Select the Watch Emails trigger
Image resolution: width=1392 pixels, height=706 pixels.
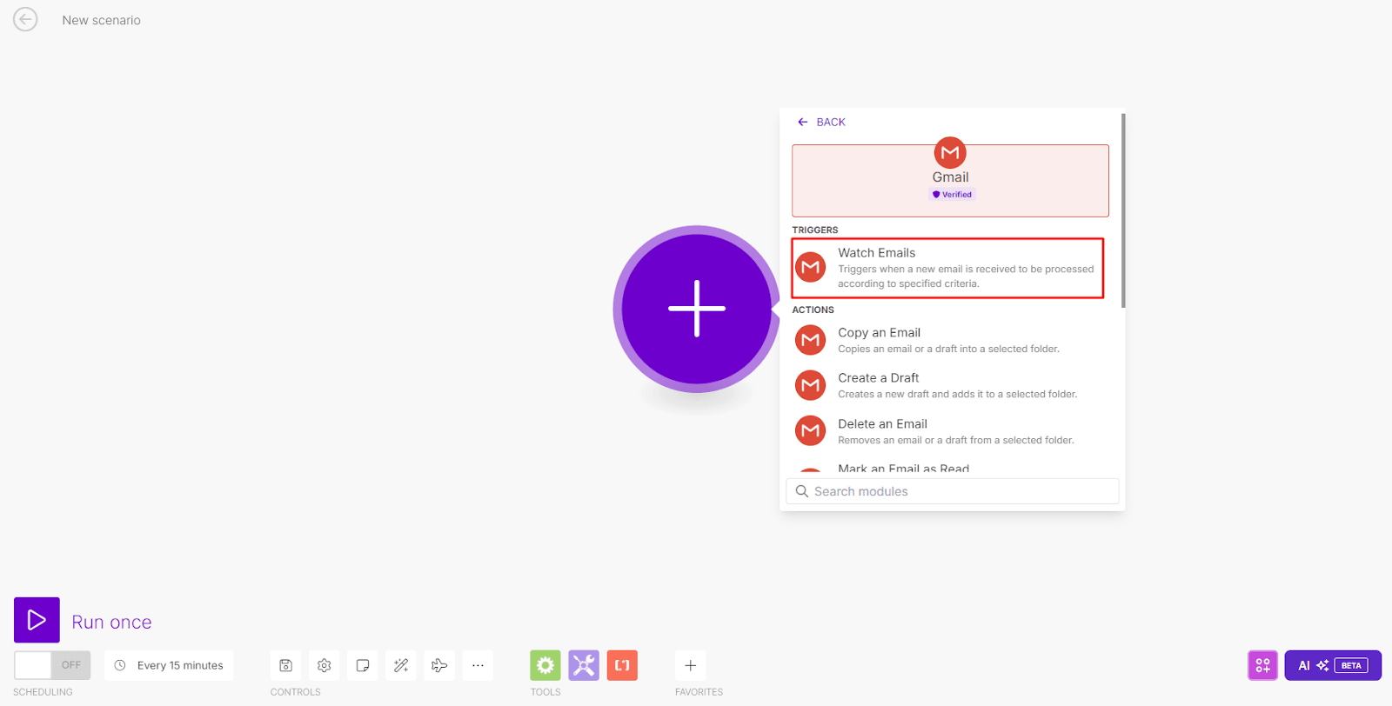tap(947, 268)
